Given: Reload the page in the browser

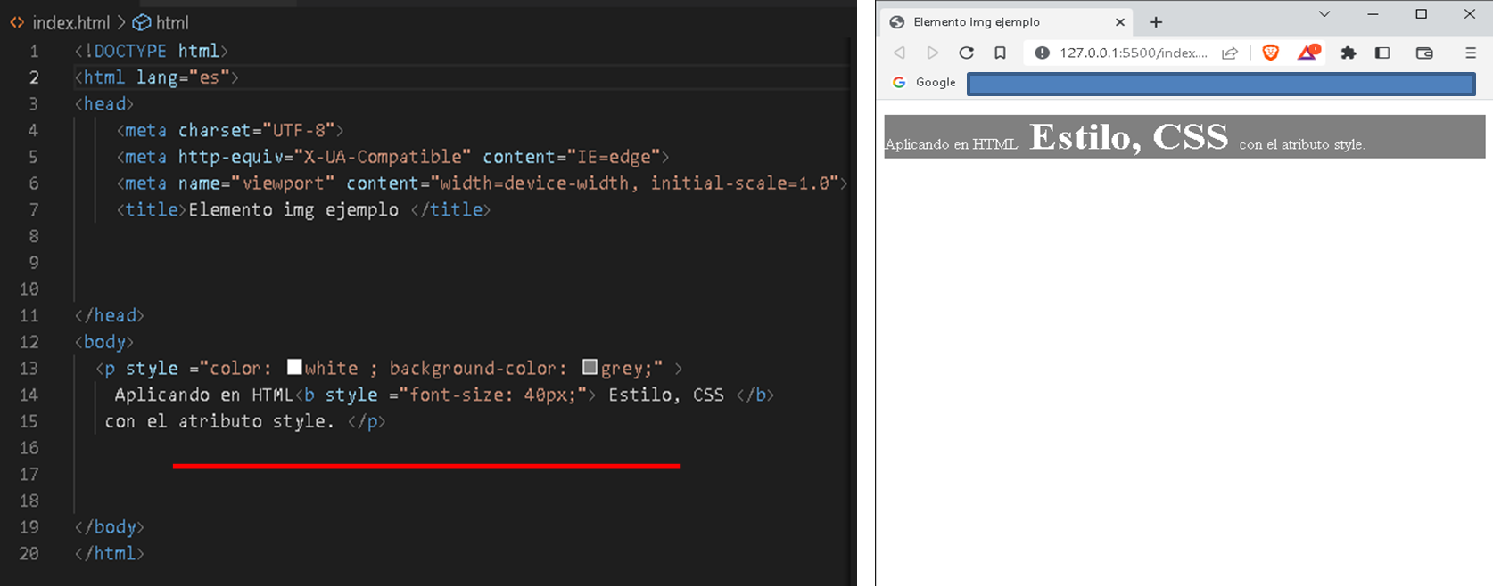Looking at the screenshot, I should [x=966, y=53].
